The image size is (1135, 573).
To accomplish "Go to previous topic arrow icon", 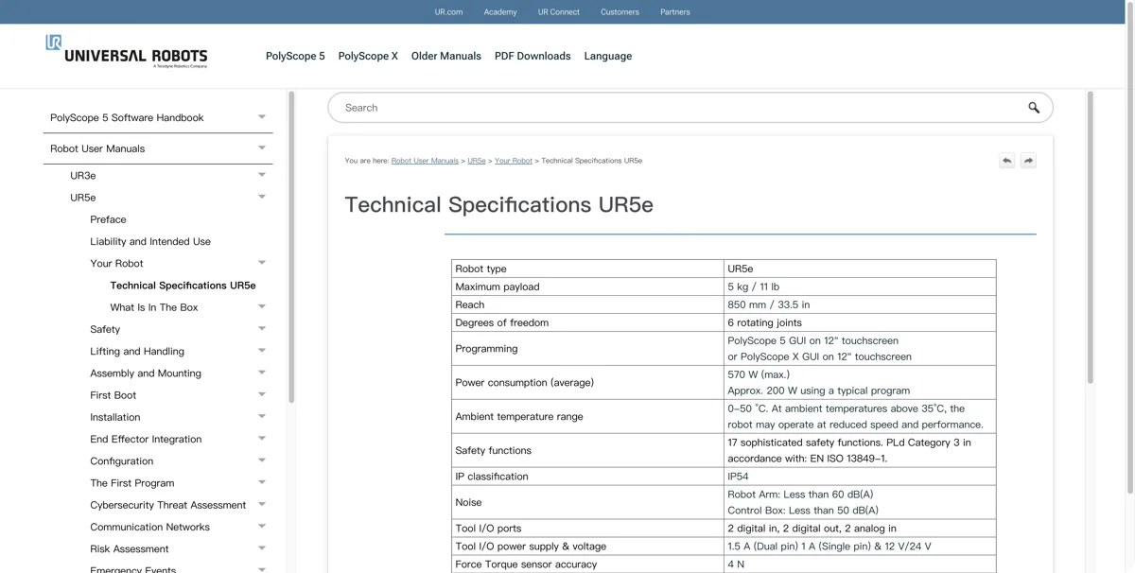I will 1007,161.
